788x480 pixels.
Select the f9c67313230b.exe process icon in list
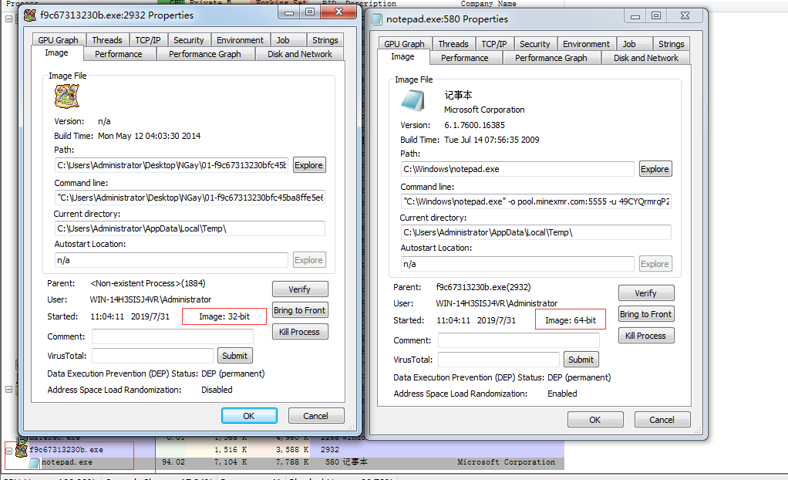22,450
